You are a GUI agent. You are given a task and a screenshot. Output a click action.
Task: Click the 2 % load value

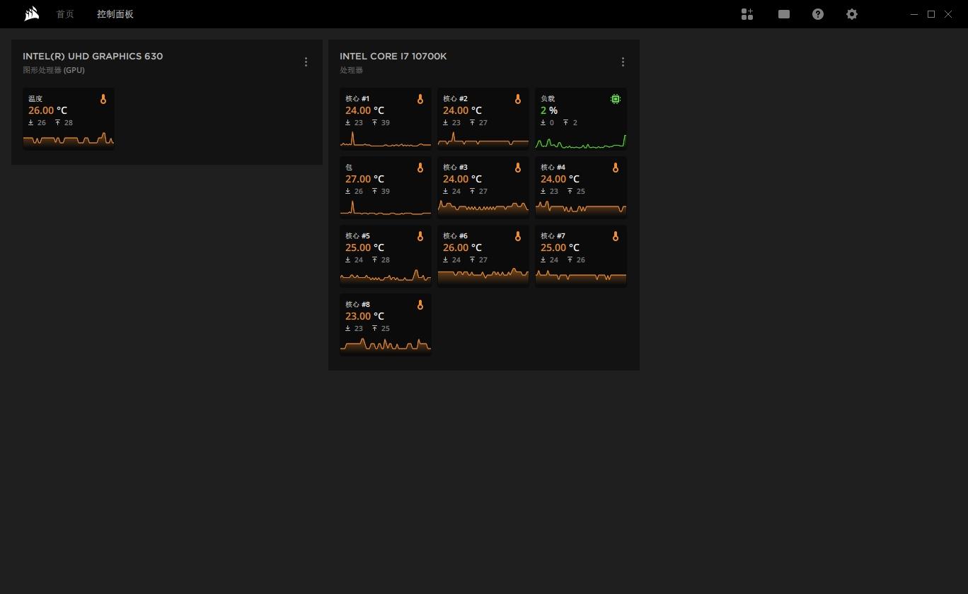click(549, 110)
